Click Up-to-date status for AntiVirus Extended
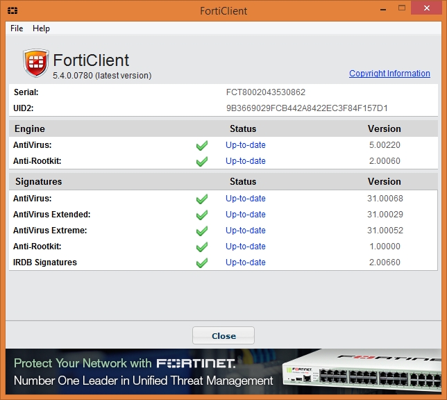Viewport: 447px width, 400px height. [x=246, y=215]
